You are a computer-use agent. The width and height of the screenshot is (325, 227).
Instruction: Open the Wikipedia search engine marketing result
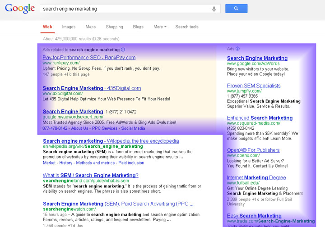pos(111,141)
